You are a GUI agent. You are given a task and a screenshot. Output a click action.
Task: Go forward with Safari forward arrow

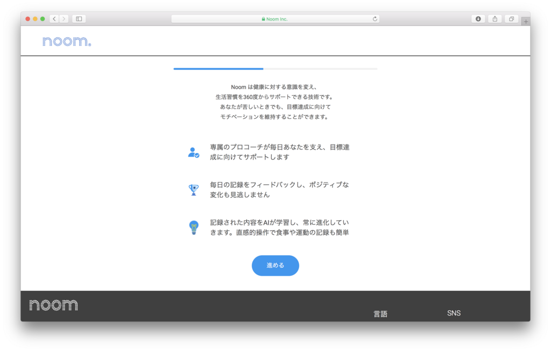63,19
